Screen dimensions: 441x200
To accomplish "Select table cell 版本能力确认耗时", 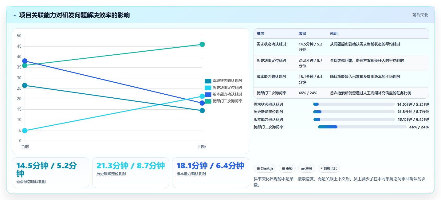I will tap(271, 77).
